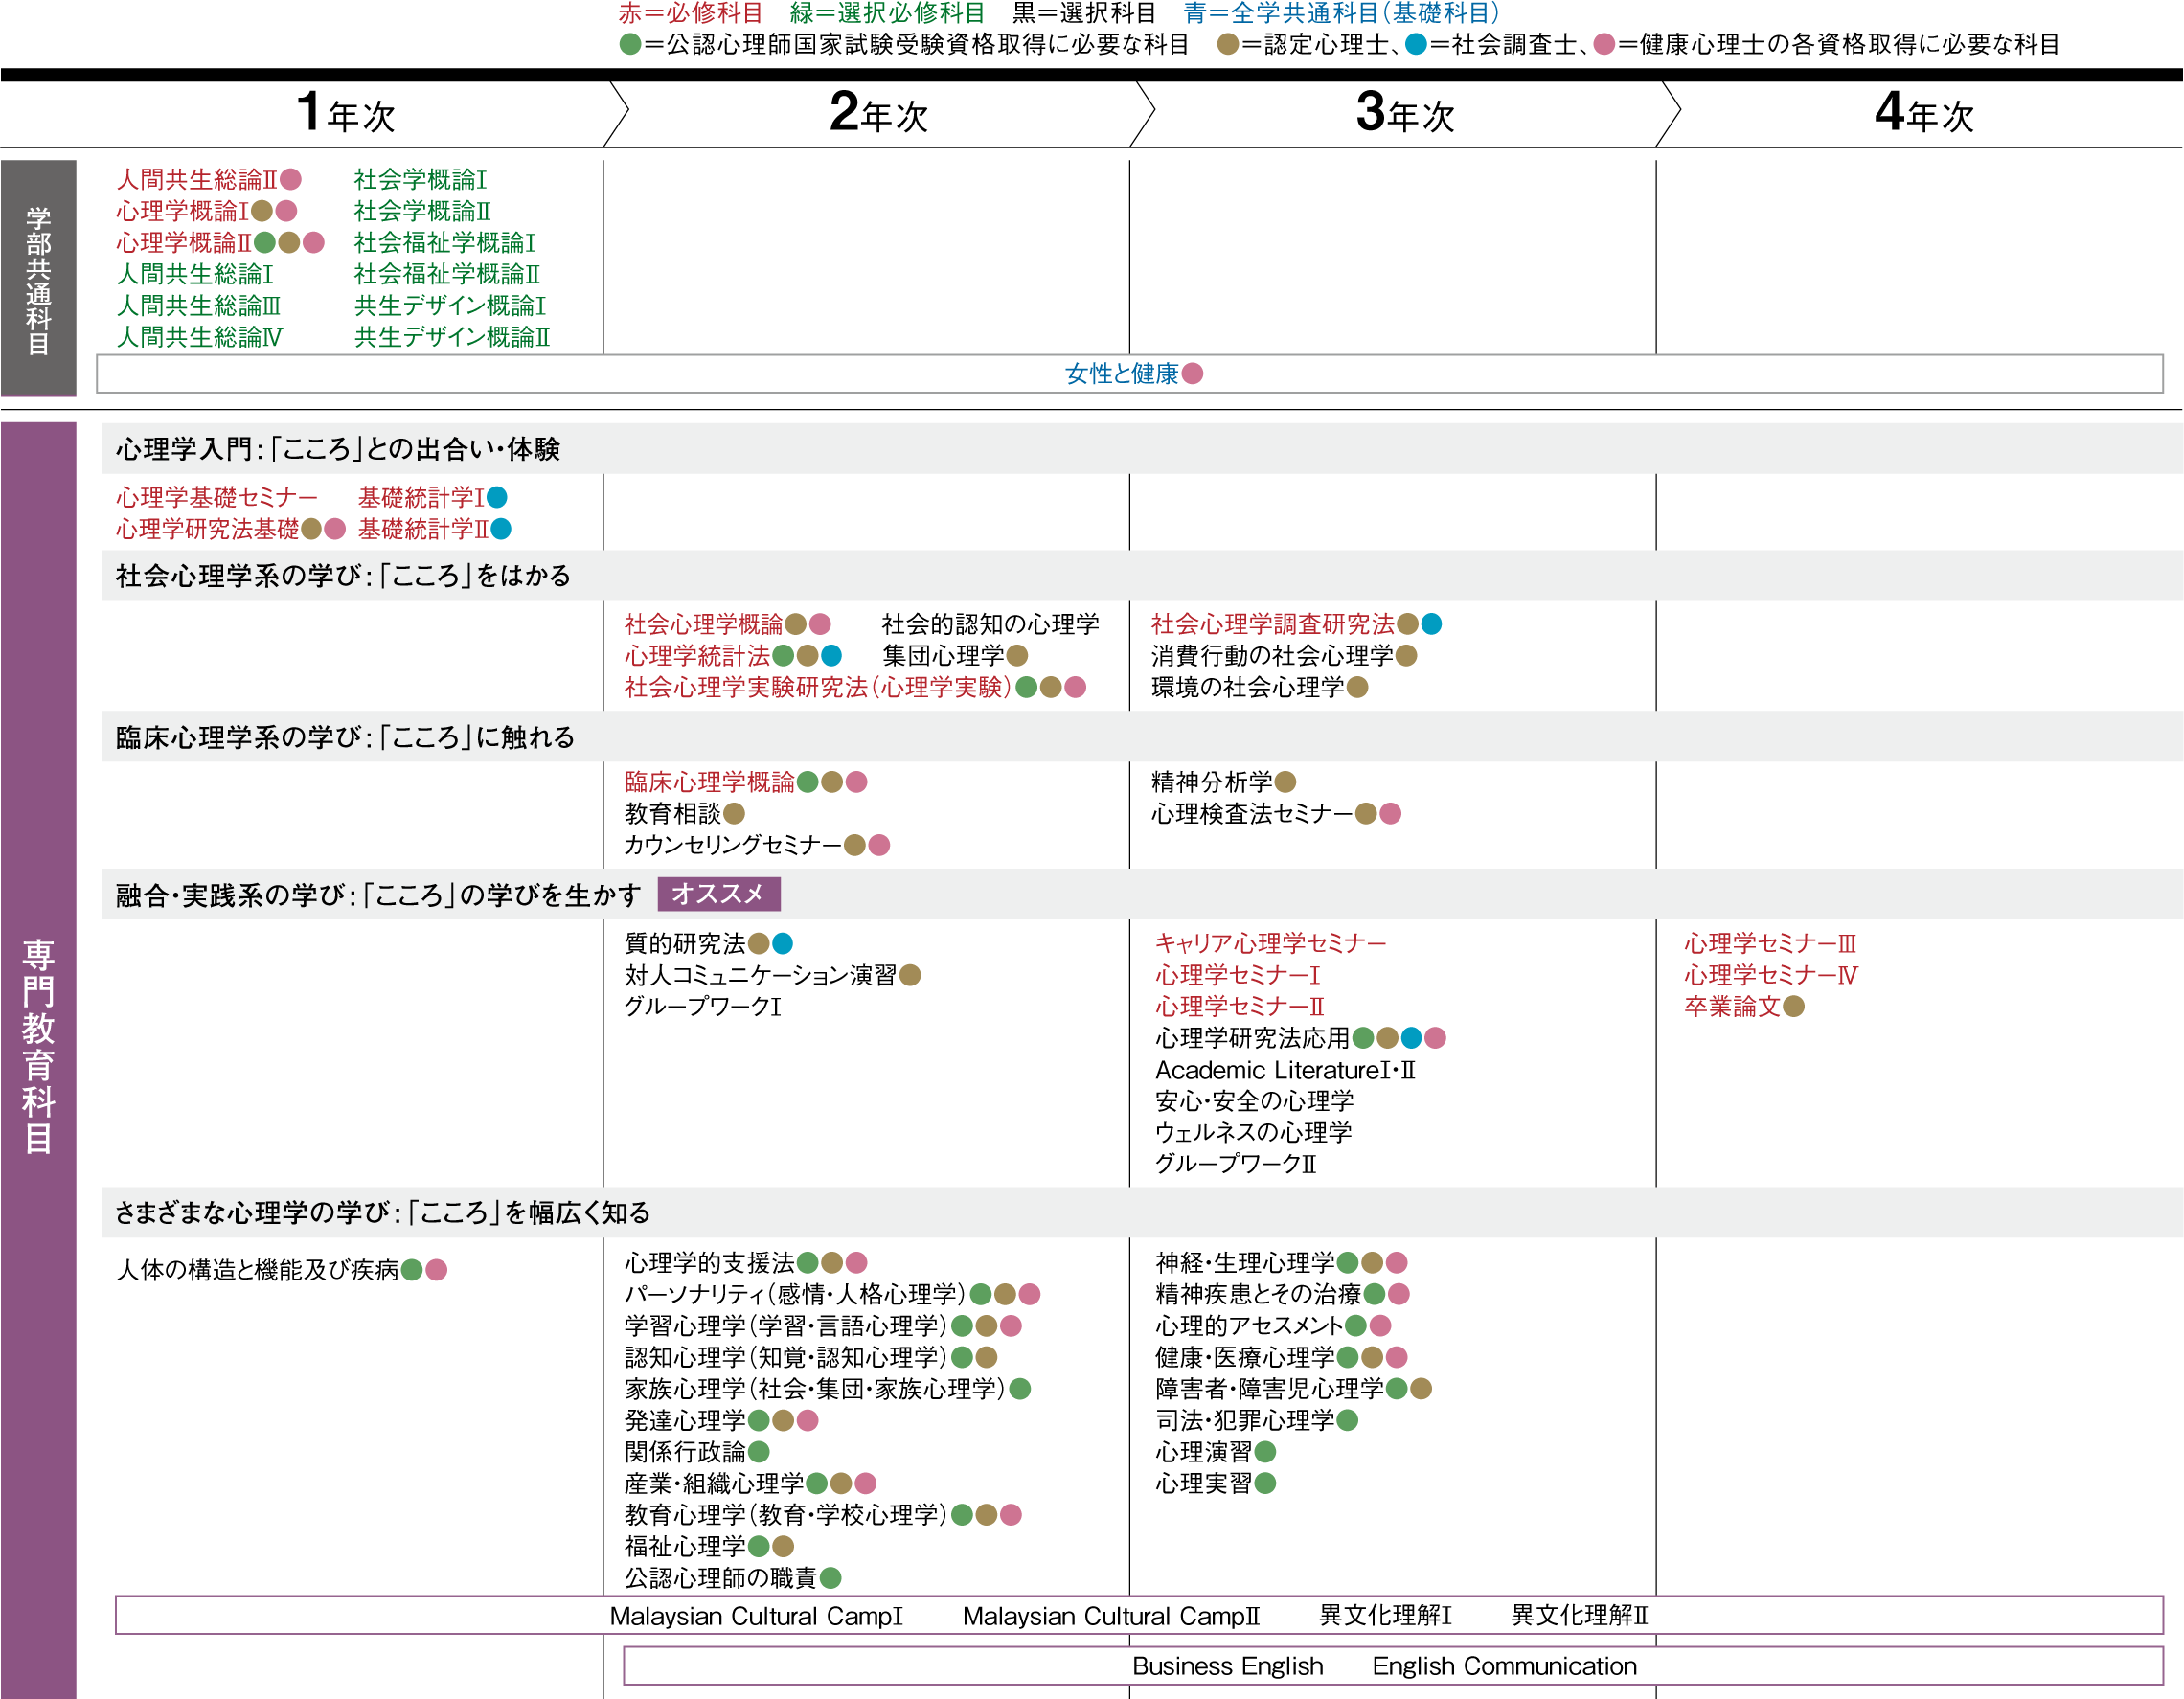Viewport: 2184px width, 1699px height.
Task: Click the pink 健康心理士 legend dot
Action: (1604, 44)
